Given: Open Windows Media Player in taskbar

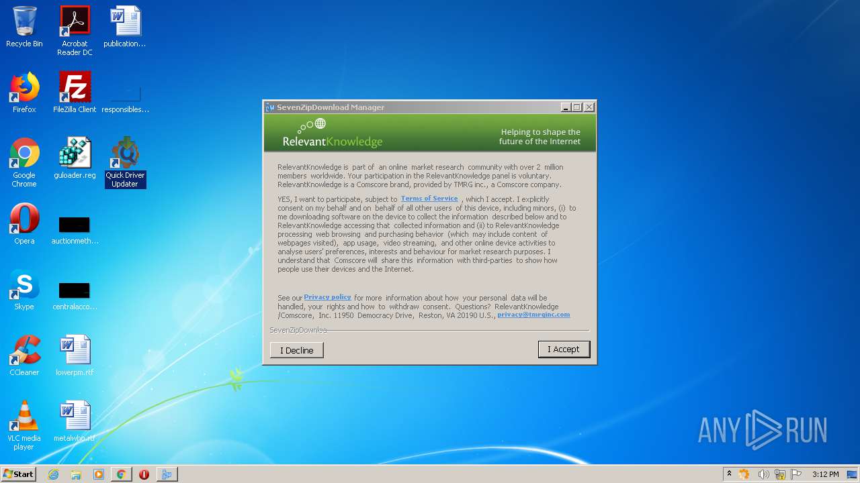Looking at the screenshot, I should pos(99,474).
